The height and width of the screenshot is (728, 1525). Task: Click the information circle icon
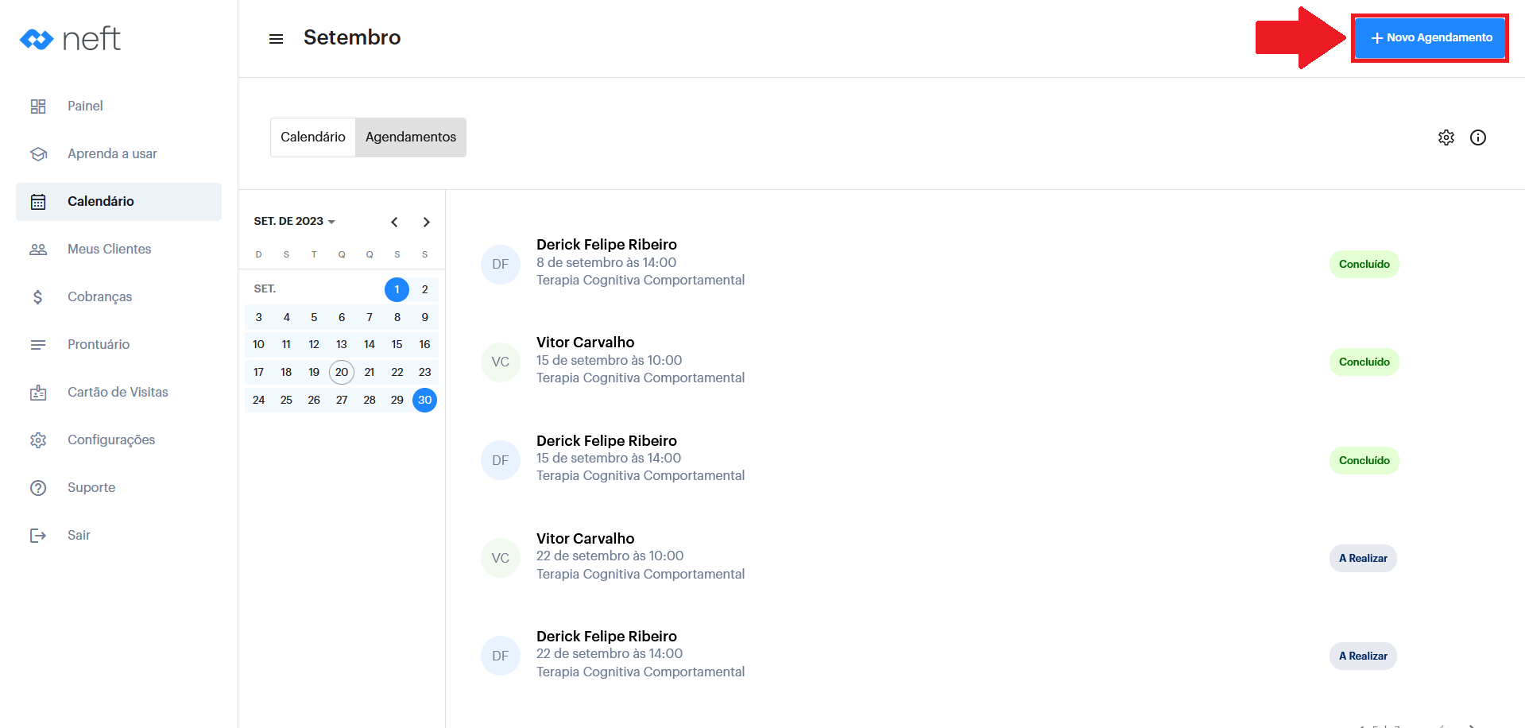pyautogui.click(x=1477, y=137)
